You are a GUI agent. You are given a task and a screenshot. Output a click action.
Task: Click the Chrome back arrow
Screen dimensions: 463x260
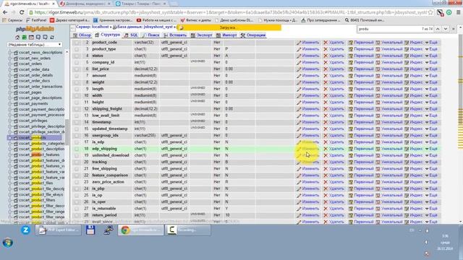[x=5, y=12]
